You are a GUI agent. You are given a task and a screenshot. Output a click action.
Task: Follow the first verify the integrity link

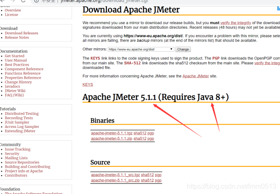[236, 23]
